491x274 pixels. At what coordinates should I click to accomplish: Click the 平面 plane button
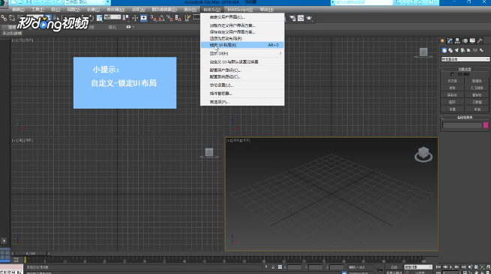point(477,109)
